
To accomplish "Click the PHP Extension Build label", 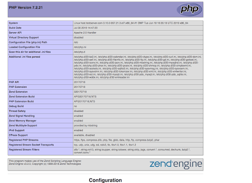I will pos(21,101).
